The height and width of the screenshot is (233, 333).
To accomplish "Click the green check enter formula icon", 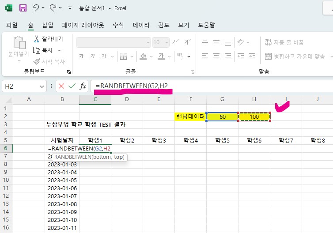I will pyautogui.click(x=72, y=86).
